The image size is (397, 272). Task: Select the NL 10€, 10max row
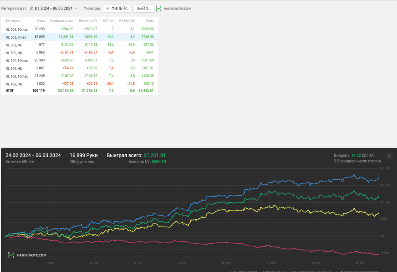[x=79, y=76]
